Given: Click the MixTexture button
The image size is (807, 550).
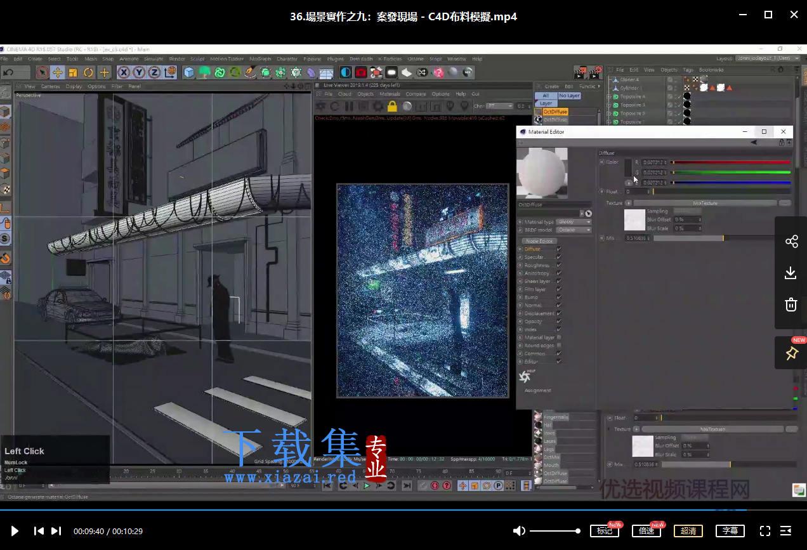Looking at the screenshot, I should 705,203.
